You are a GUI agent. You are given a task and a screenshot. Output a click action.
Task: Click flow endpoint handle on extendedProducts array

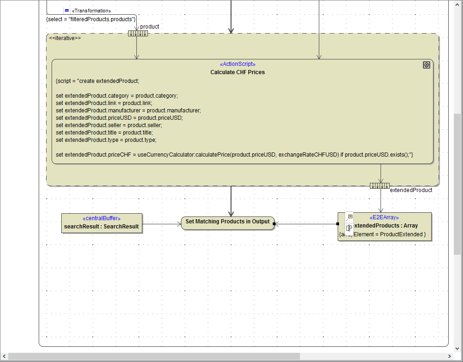(338, 224)
